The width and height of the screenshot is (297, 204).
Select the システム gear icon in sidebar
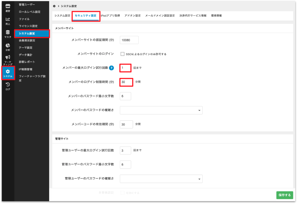click(x=8, y=73)
